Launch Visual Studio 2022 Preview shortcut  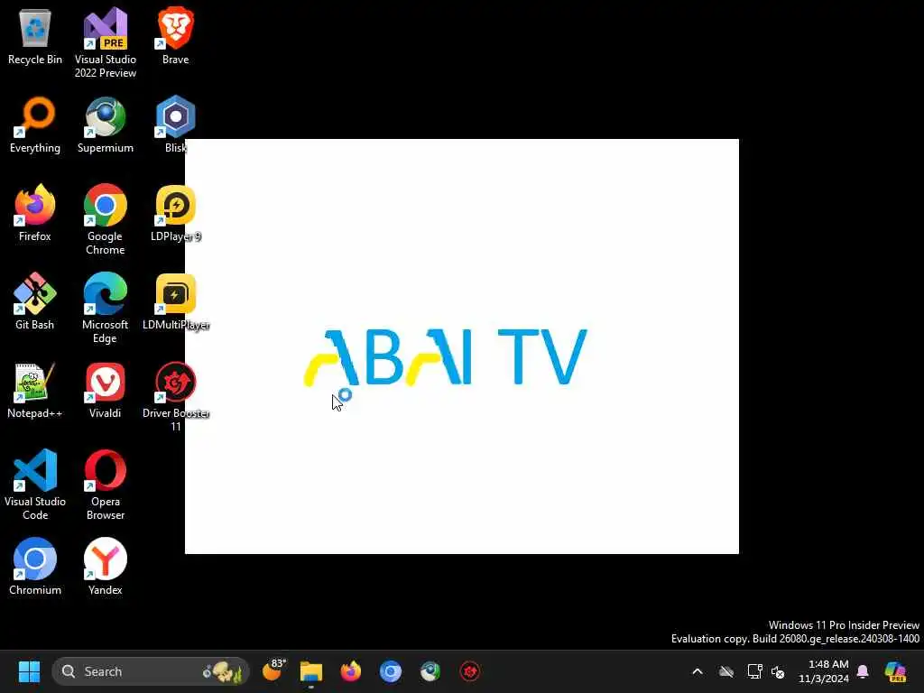pos(106,42)
